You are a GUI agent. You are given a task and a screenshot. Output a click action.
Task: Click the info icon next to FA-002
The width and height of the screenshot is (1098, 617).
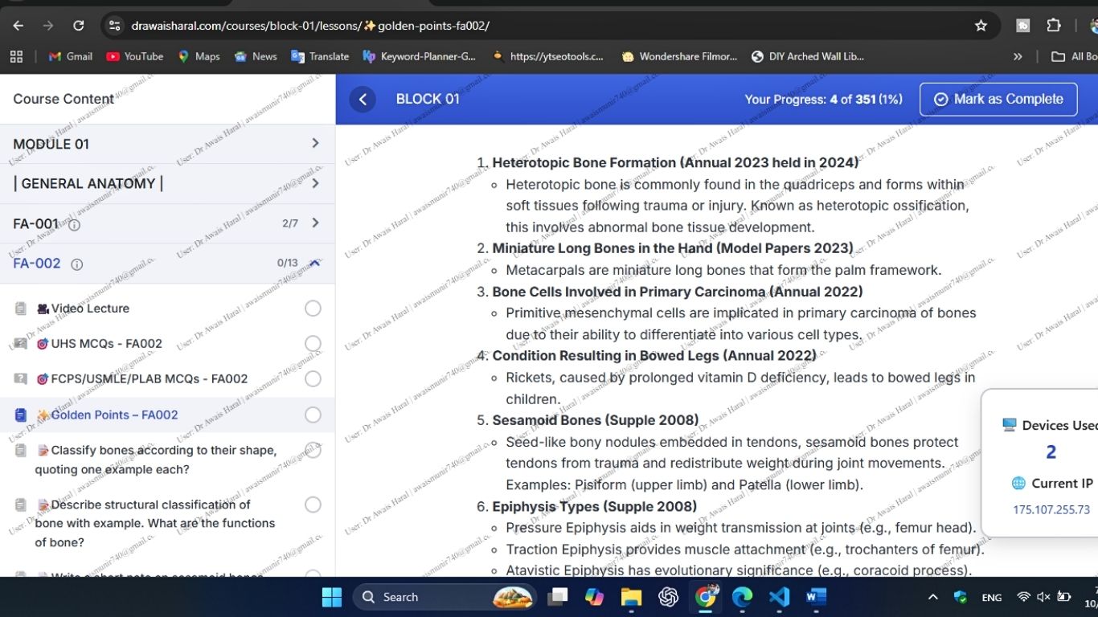[76, 264]
